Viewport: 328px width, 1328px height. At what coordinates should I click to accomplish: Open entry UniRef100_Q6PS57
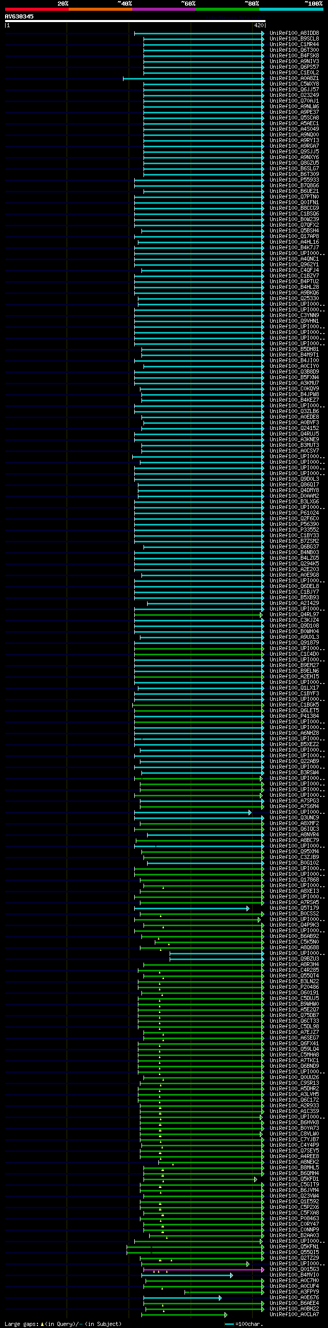tap(294, 68)
